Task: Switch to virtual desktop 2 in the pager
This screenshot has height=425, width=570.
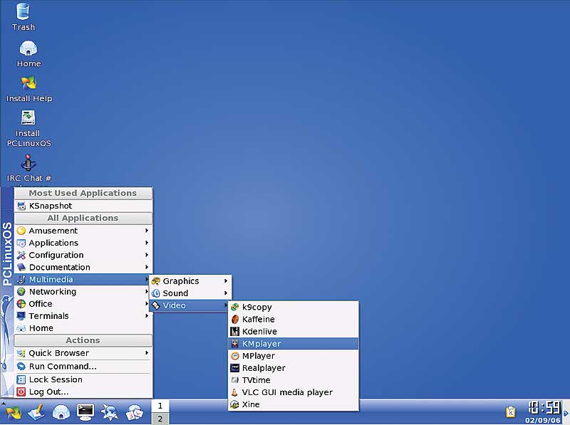Action: 160,419
